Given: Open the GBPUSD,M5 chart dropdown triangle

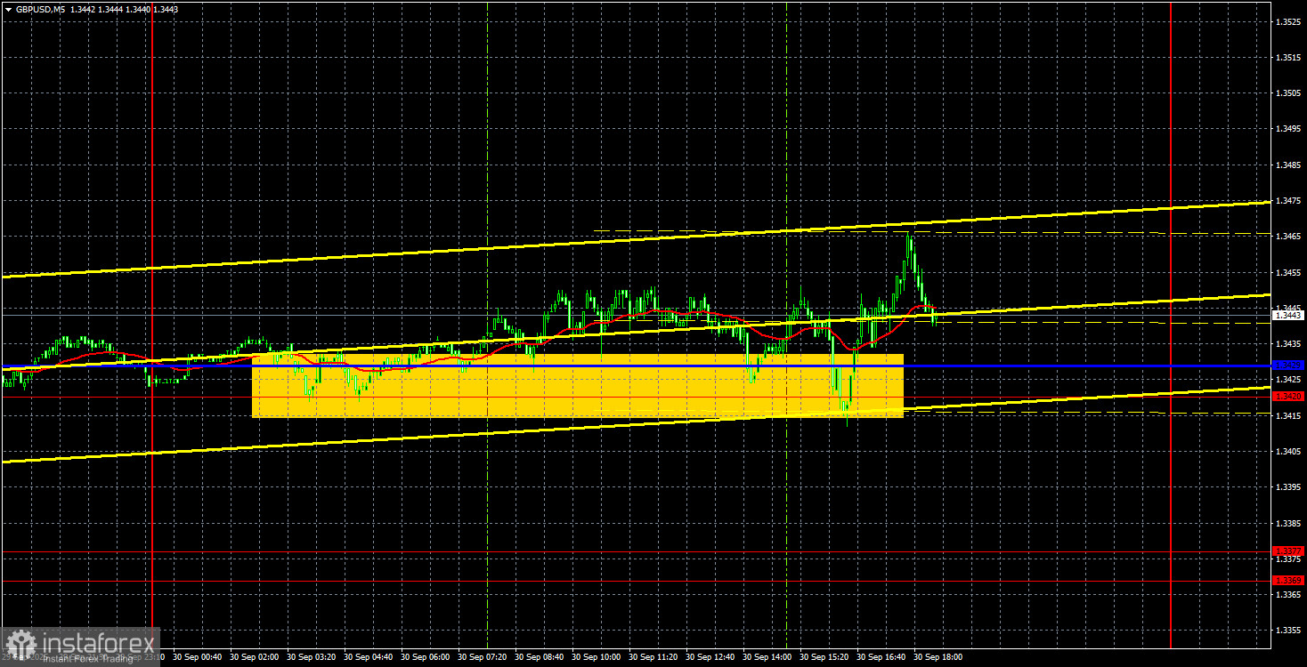Looking at the screenshot, I should pos(8,9).
